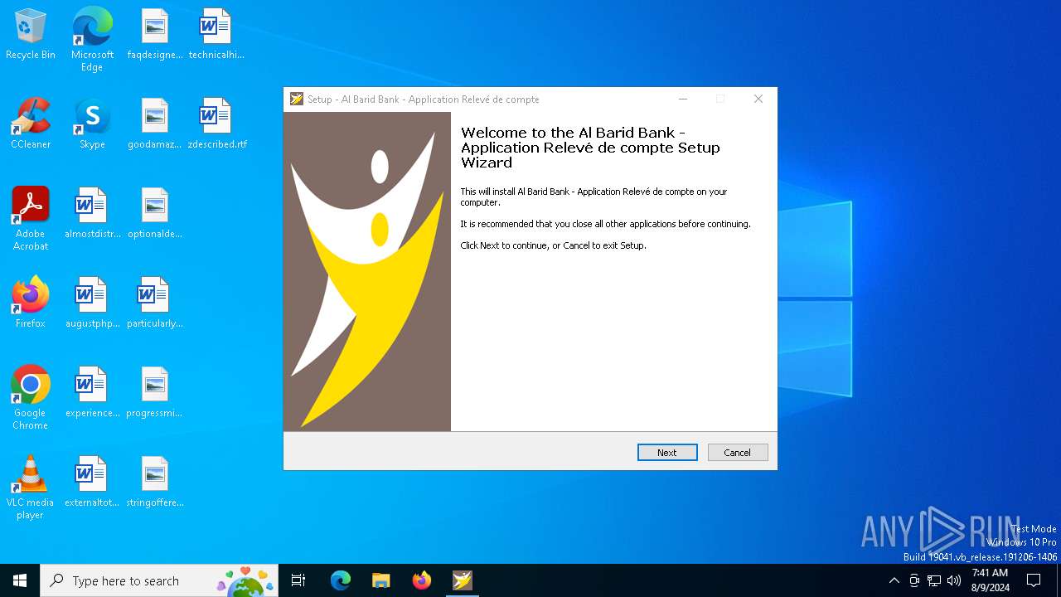Open File Explorer from the taskbar

pyautogui.click(x=381, y=580)
